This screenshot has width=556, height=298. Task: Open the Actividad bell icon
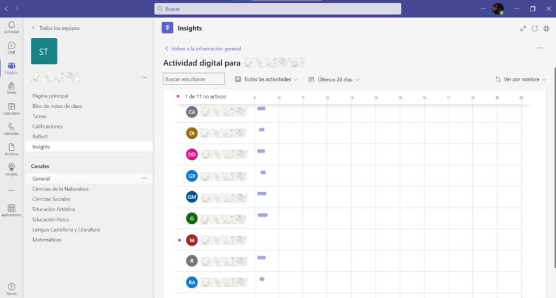[x=11, y=27]
